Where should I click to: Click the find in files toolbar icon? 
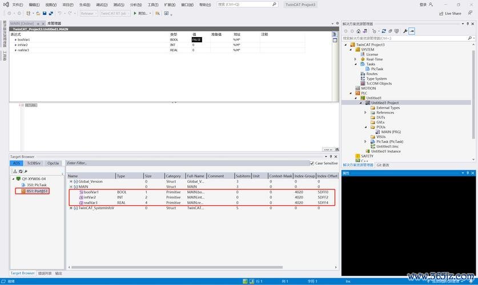point(158,13)
